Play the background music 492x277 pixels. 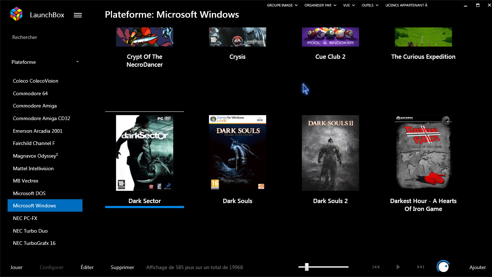tap(398, 267)
